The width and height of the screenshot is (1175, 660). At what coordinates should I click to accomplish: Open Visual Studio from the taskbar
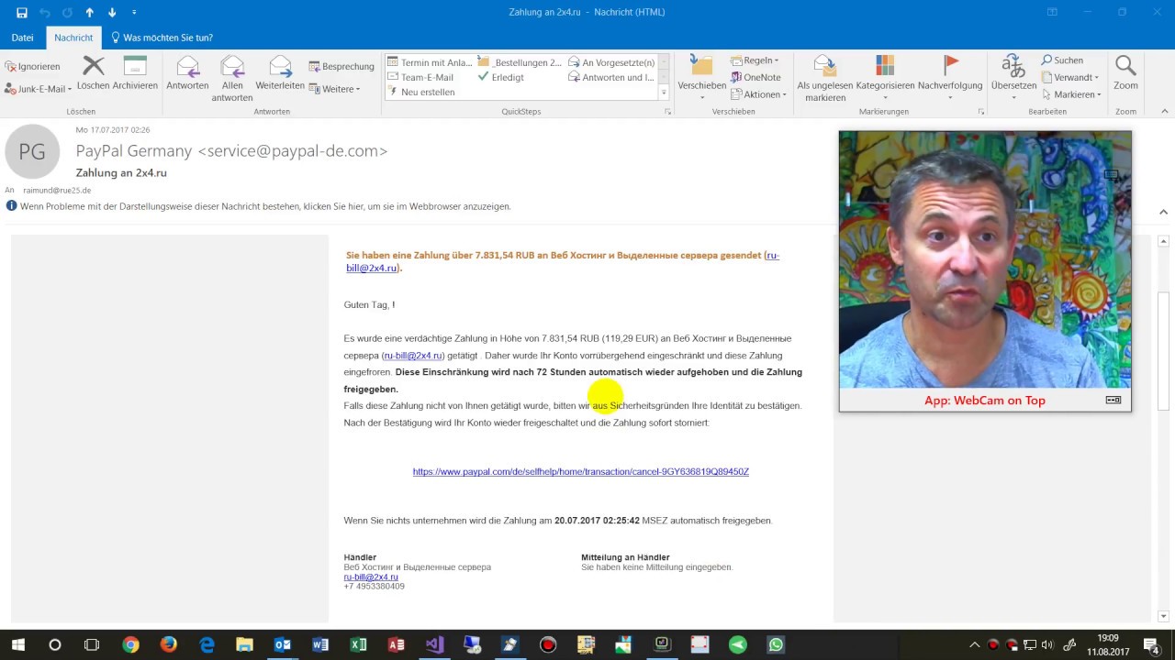click(x=434, y=644)
